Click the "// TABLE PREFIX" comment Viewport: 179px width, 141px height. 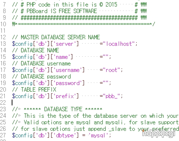pos(34,89)
